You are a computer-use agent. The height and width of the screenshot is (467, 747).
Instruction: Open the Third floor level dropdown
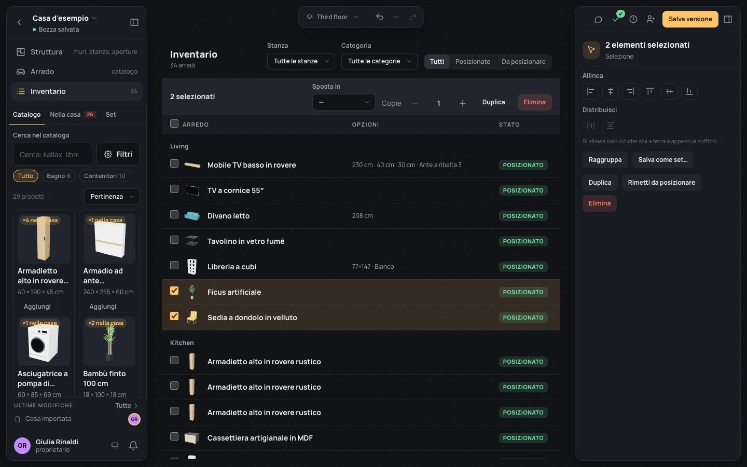[333, 17]
